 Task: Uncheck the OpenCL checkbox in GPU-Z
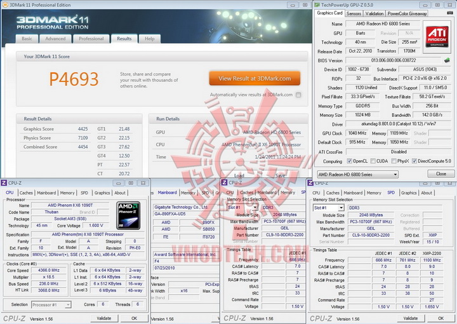(350, 161)
